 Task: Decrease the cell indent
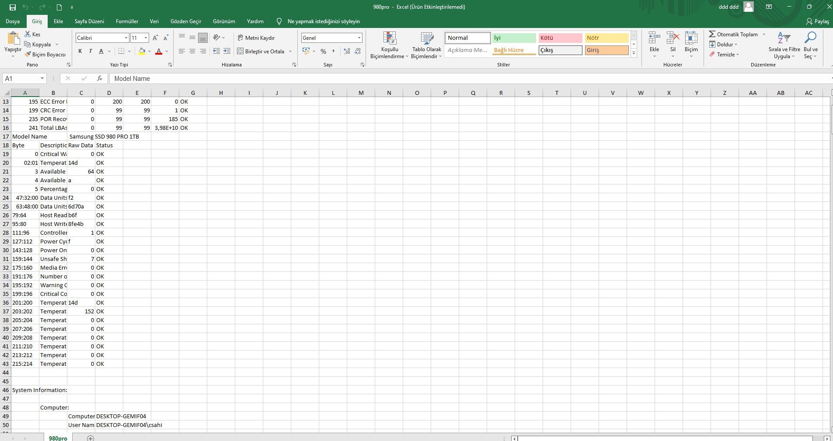(x=216, y=51)
